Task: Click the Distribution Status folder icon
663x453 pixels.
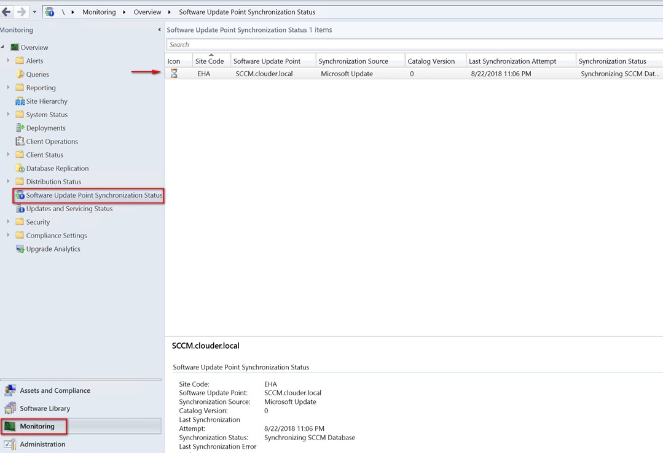Action: coord(20,181)
